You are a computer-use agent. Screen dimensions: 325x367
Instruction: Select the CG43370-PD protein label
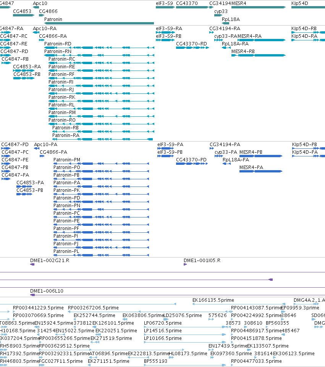coord(191,160)
